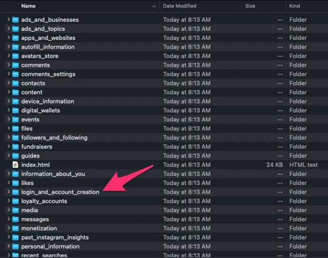The width and height of the screenshot is (328, 258).
Task: Click the likes folder icon
Action: coord(16,183)
